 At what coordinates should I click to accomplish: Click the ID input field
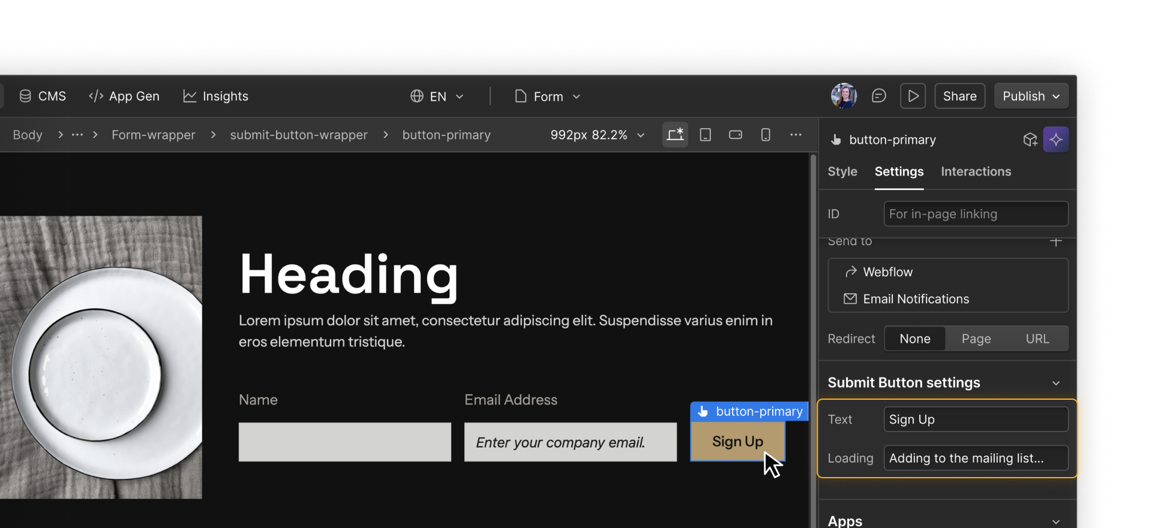pos(976,214)
